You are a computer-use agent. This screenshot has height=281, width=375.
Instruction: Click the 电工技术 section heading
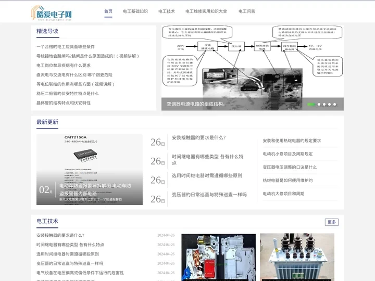click(x=47, y=221)
